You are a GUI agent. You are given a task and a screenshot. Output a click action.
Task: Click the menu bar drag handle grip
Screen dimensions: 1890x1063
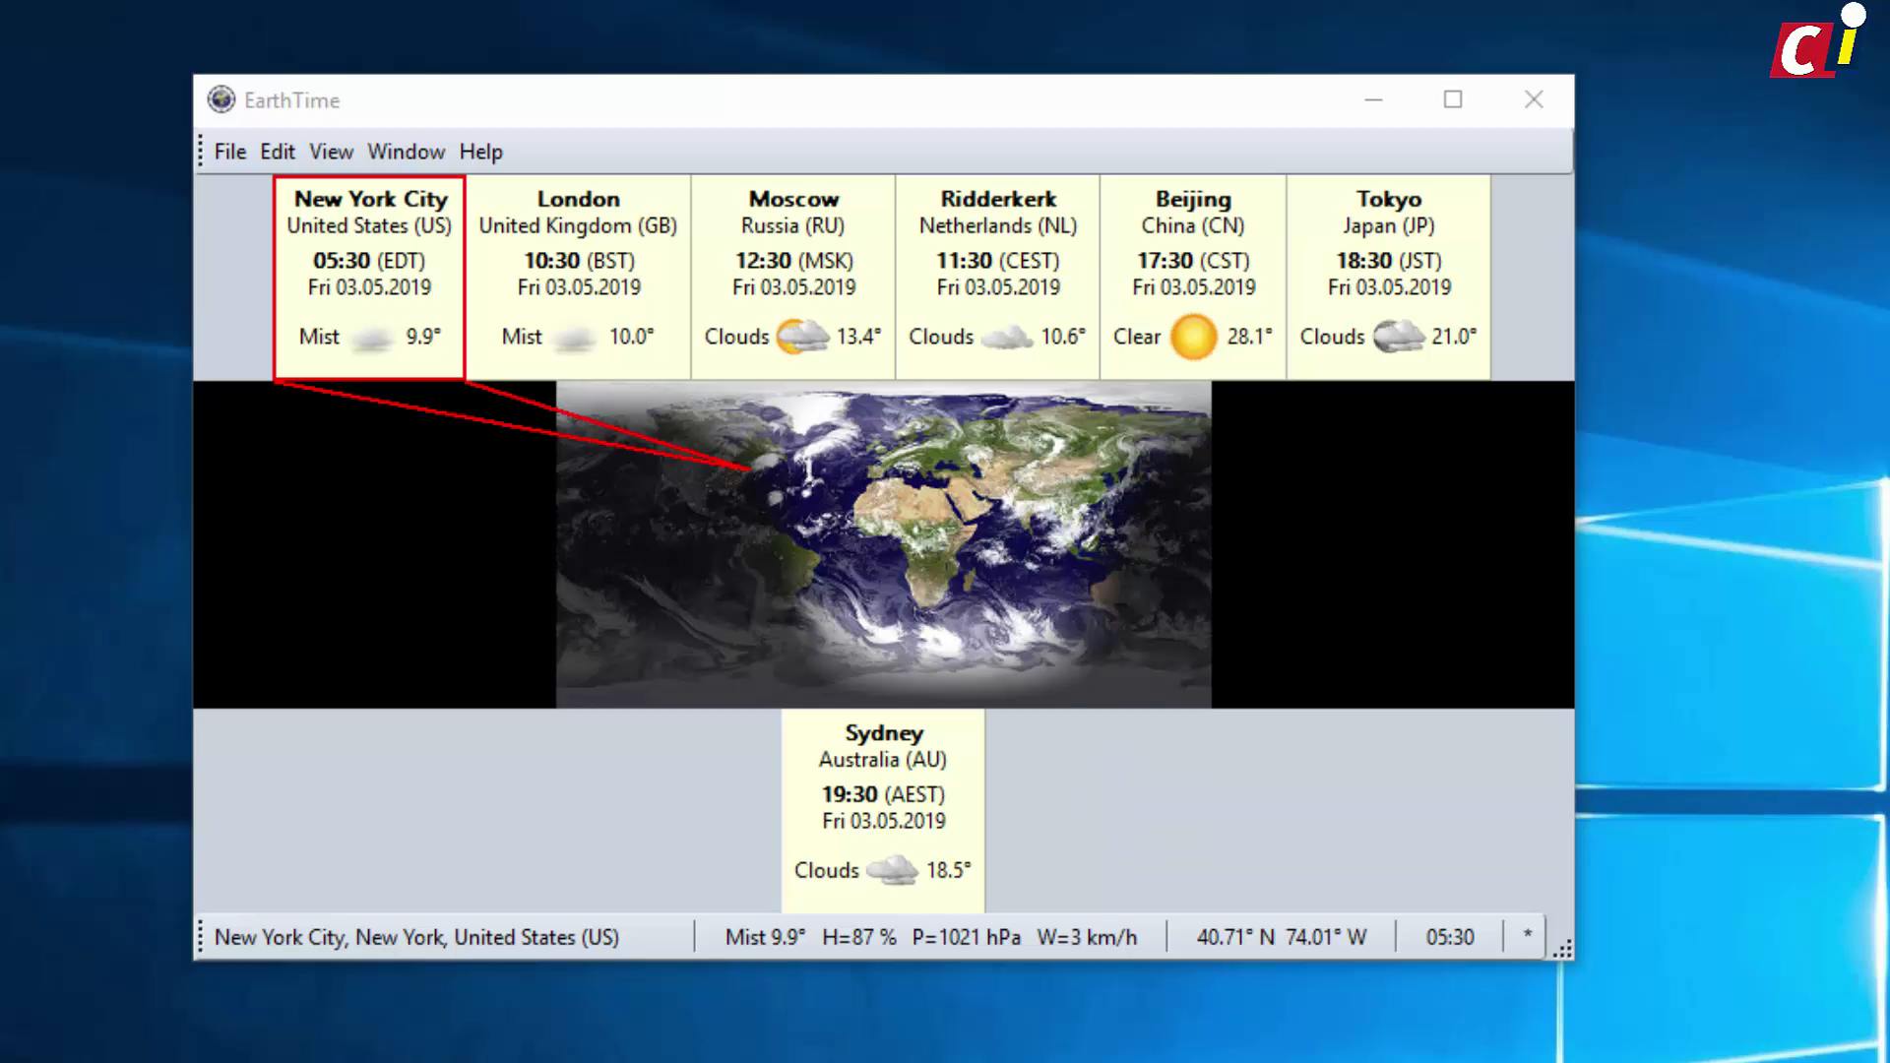click(x=201, y=152)
